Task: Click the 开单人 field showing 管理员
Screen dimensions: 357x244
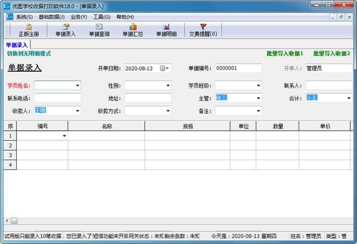Action: [x=329, y=68]
